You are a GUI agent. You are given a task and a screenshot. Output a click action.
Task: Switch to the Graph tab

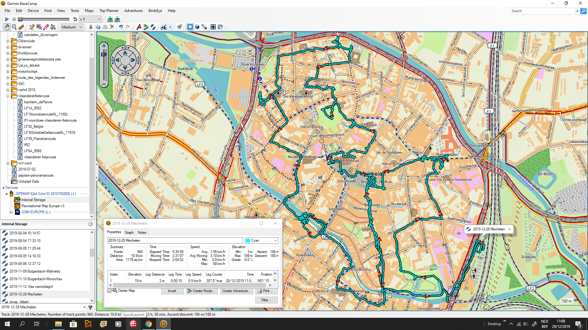point(129,233)
